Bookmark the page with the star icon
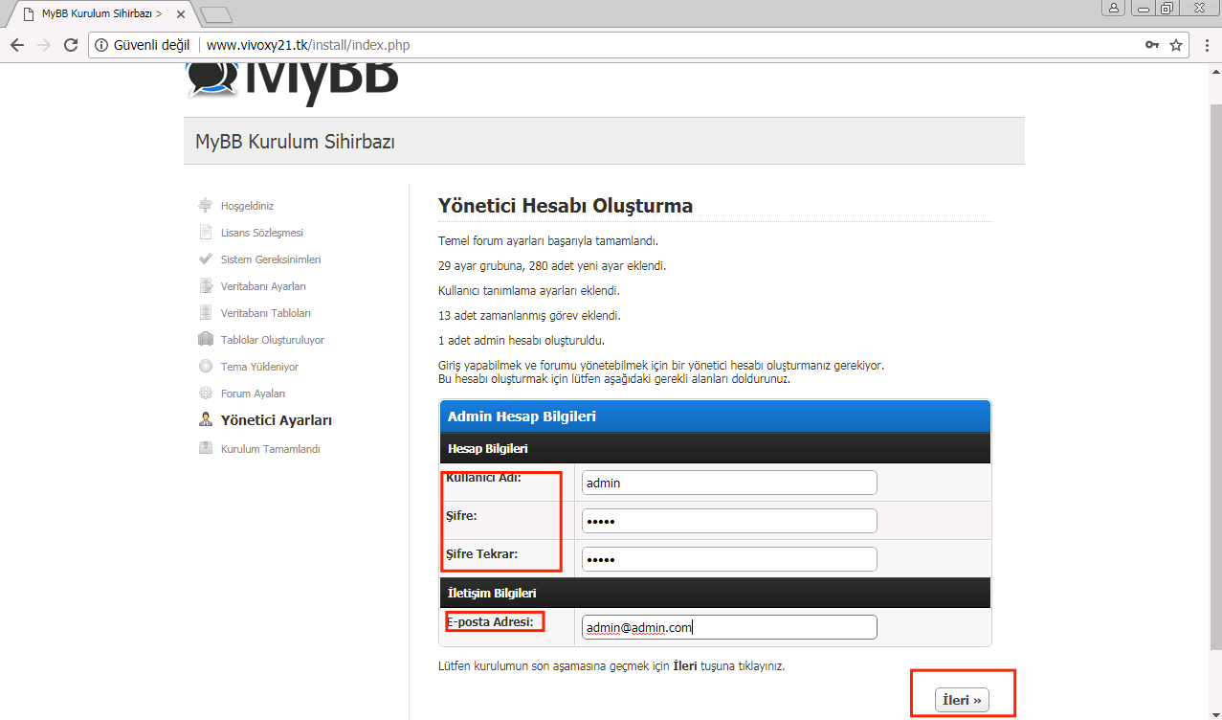The width and height of the screenshot is (1222, 720). [x=1176, y=45]
